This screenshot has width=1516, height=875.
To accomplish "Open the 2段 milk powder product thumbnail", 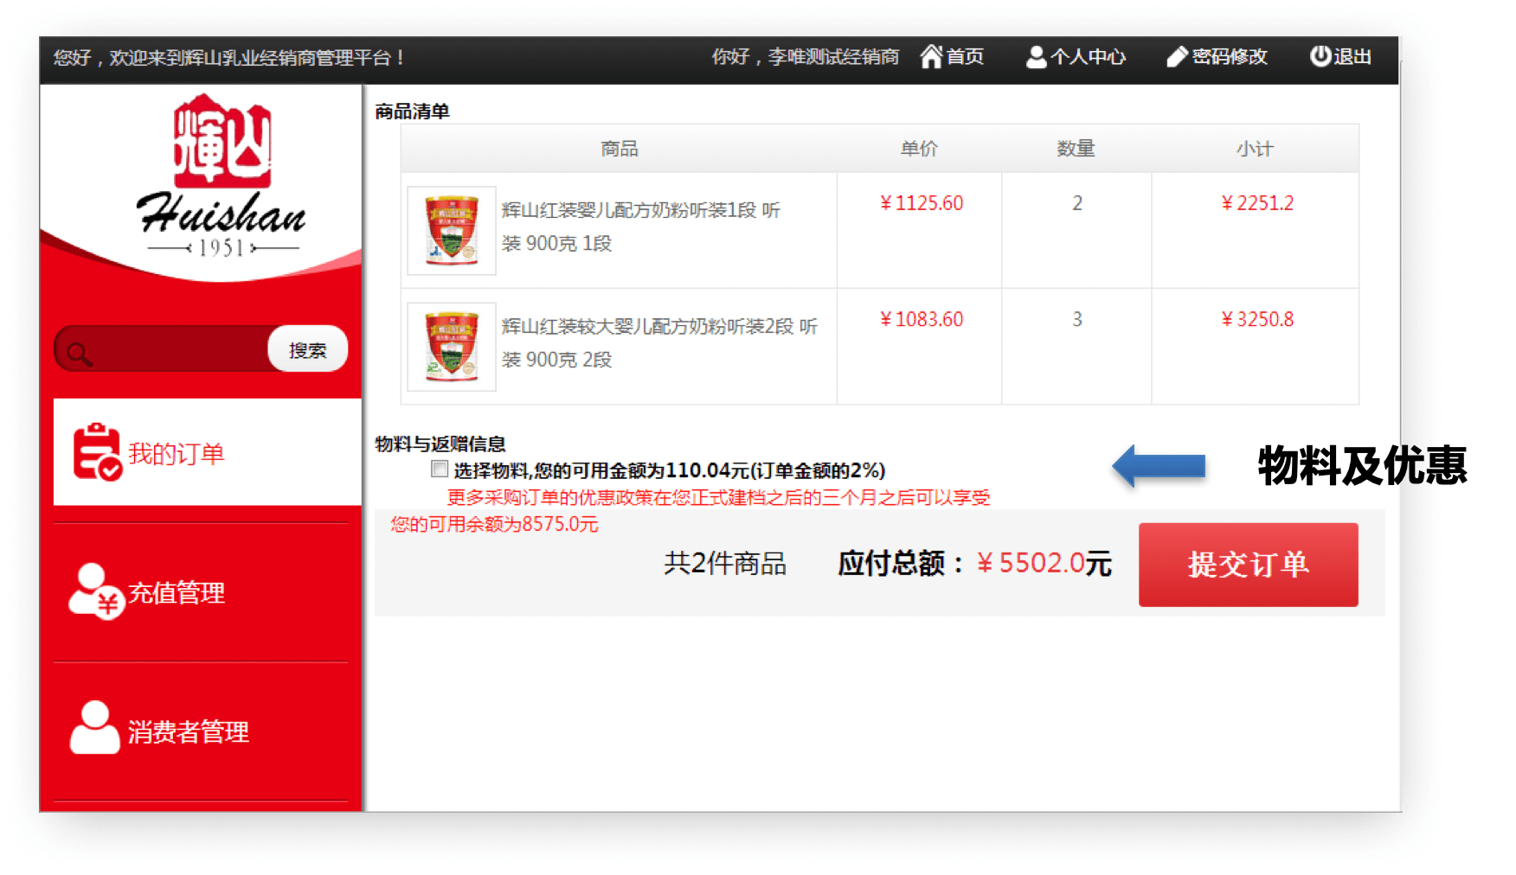I will 452,347.
